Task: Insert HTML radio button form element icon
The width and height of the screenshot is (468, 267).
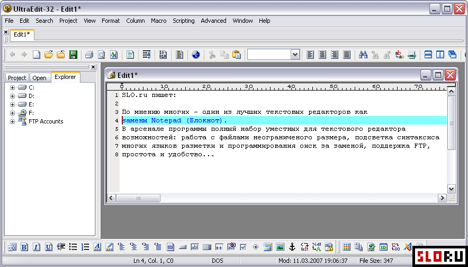Action: 256,247
